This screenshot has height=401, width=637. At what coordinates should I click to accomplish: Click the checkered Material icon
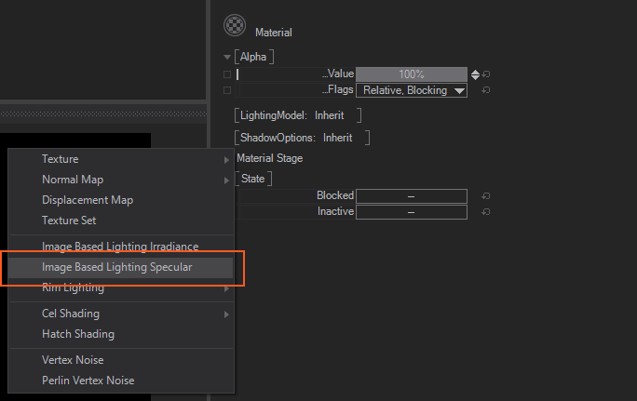click(x=235, y=26)
